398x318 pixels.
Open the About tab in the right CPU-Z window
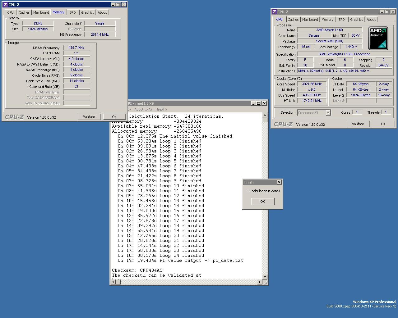tap(371, 20)
